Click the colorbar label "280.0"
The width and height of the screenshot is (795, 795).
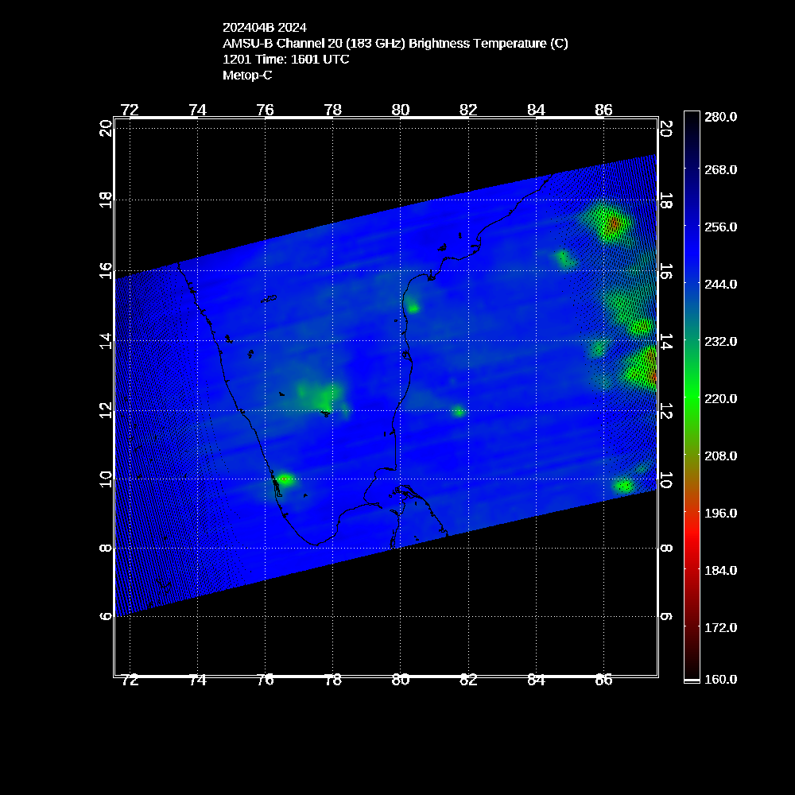coord(720,117)
